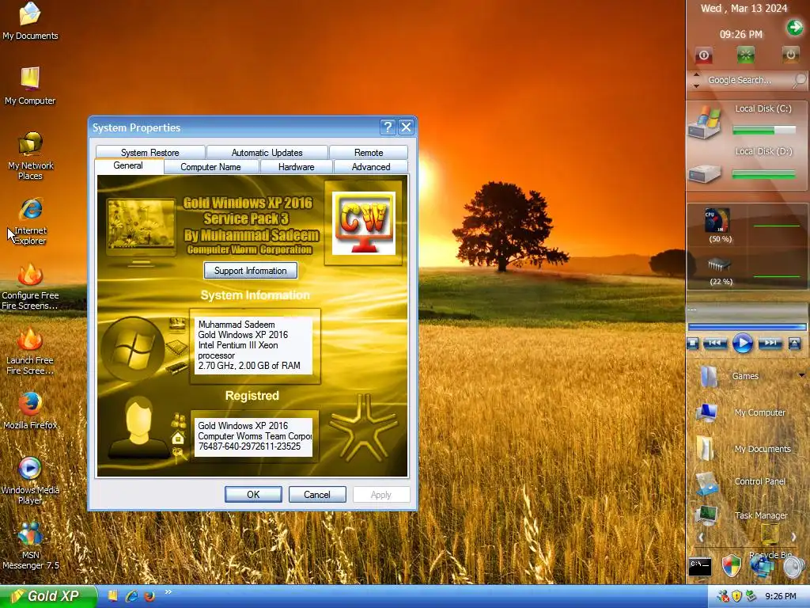Switch to Advanced tab

tap(371, 166)
